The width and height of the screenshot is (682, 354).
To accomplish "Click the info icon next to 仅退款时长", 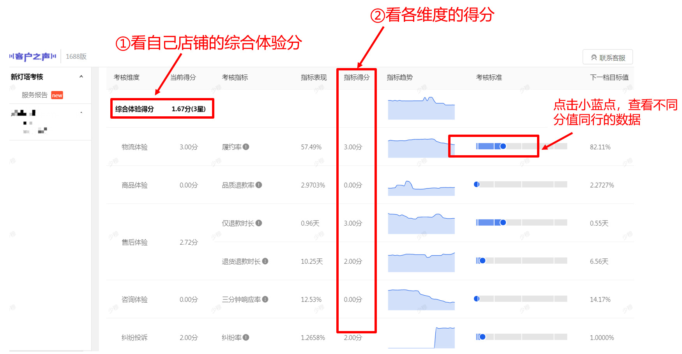I will coord(259,223).
